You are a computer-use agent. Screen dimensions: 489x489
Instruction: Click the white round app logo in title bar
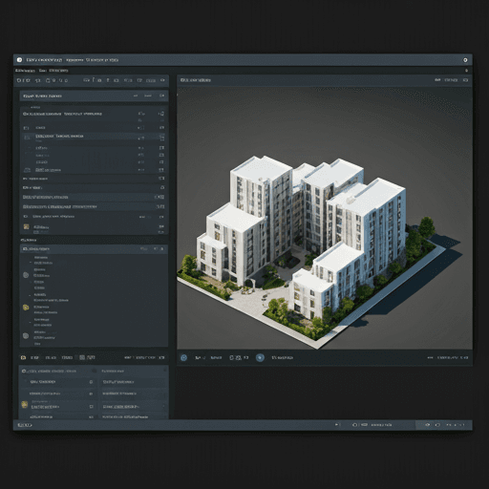(19, 60)
